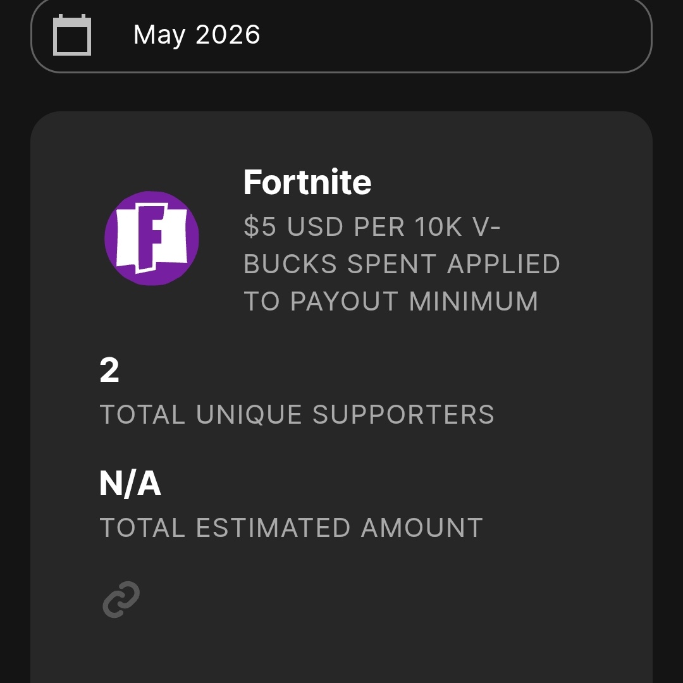Open the May 2026 month picker

coord(341,35)
